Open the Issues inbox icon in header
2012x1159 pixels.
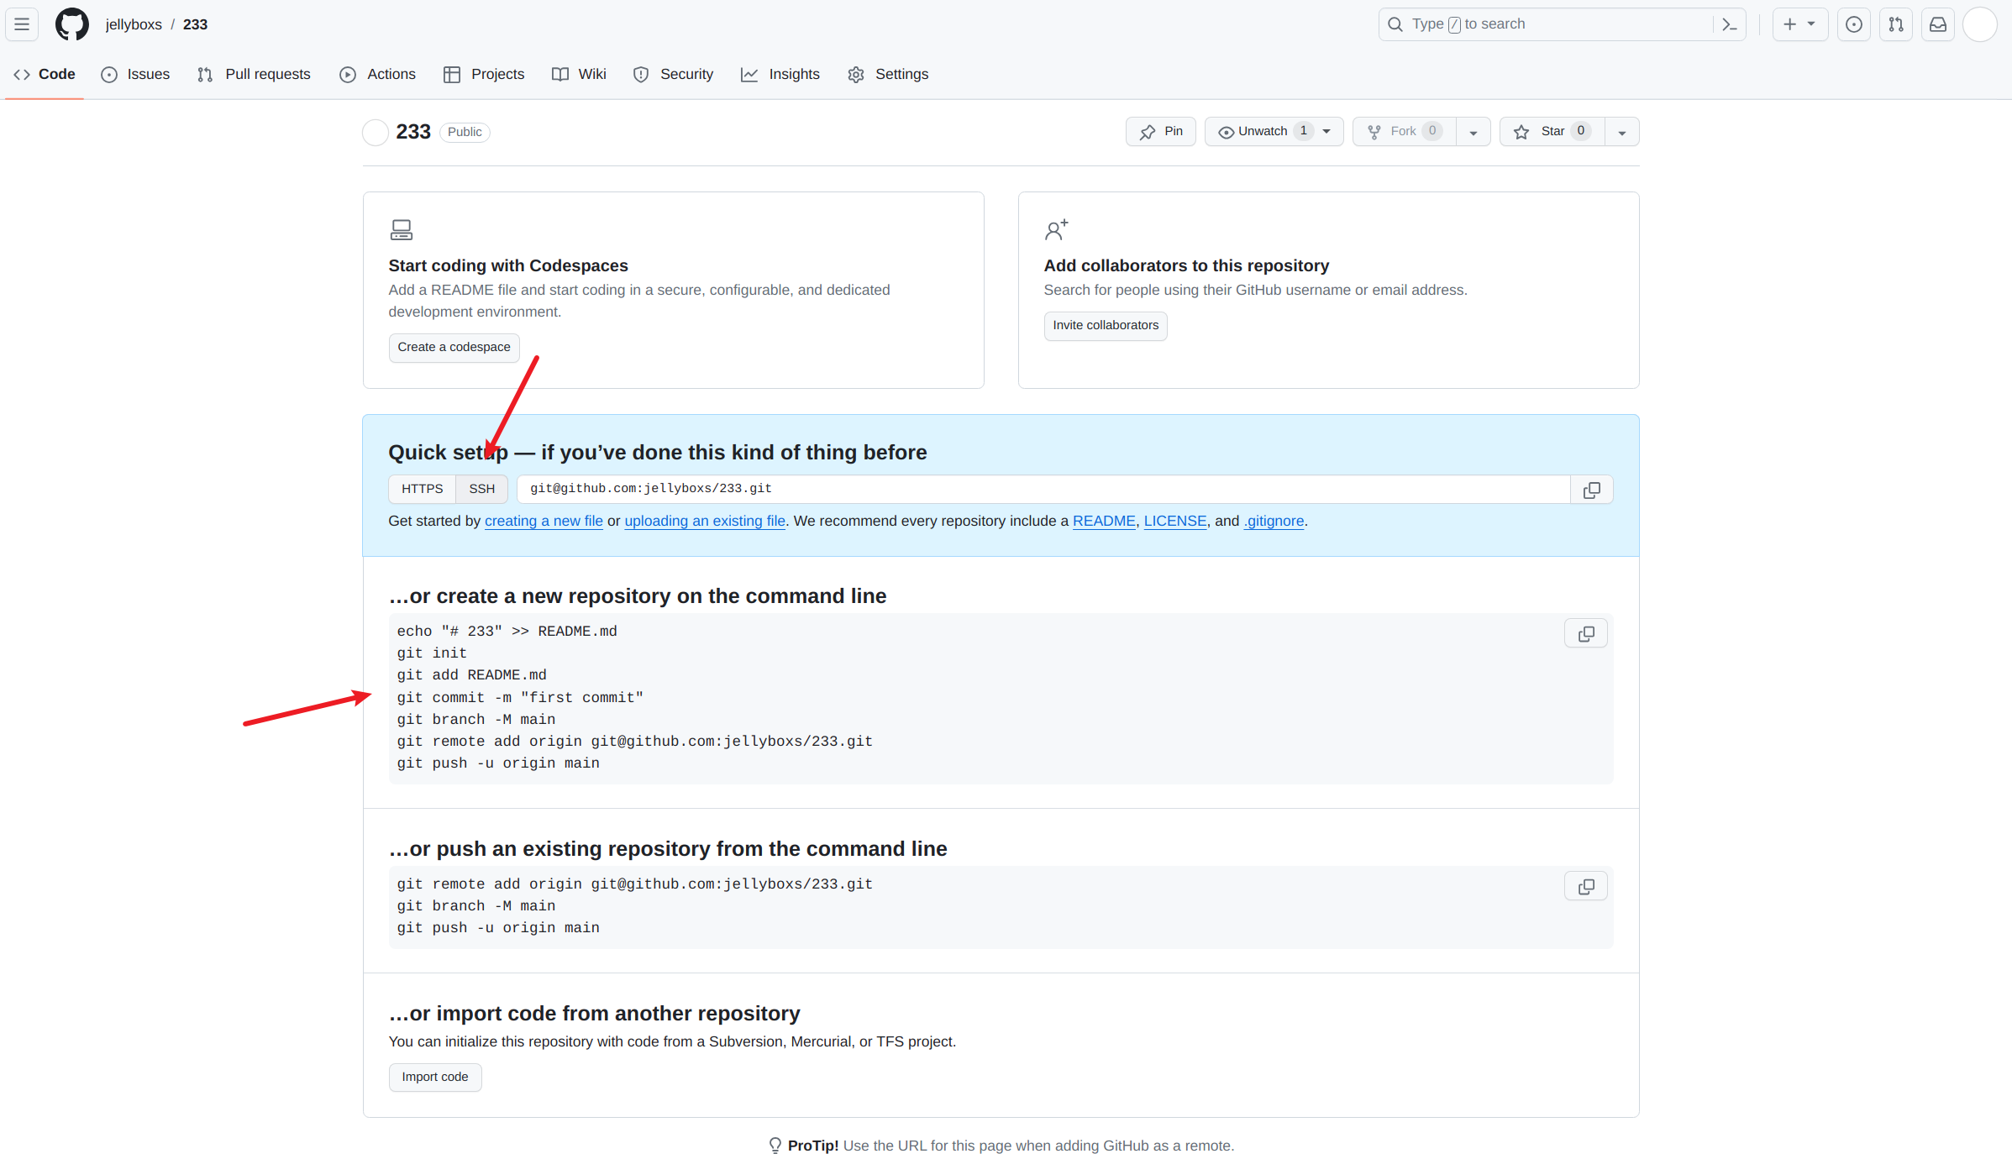tap(1853, 24)
